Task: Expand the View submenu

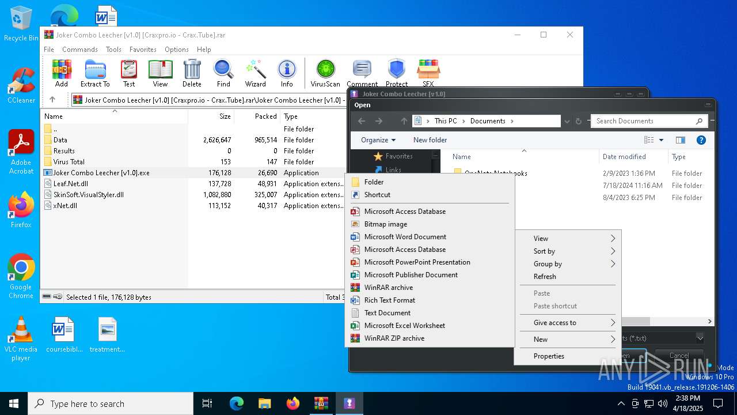Action: click(567, 239)
